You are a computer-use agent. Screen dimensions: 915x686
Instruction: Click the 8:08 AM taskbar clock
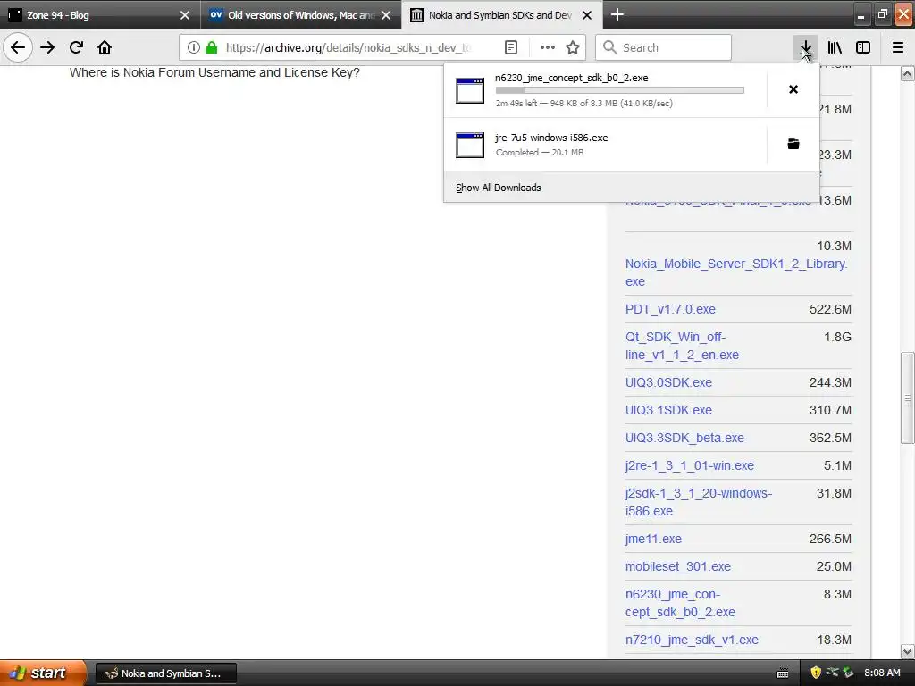coord(882,673)
